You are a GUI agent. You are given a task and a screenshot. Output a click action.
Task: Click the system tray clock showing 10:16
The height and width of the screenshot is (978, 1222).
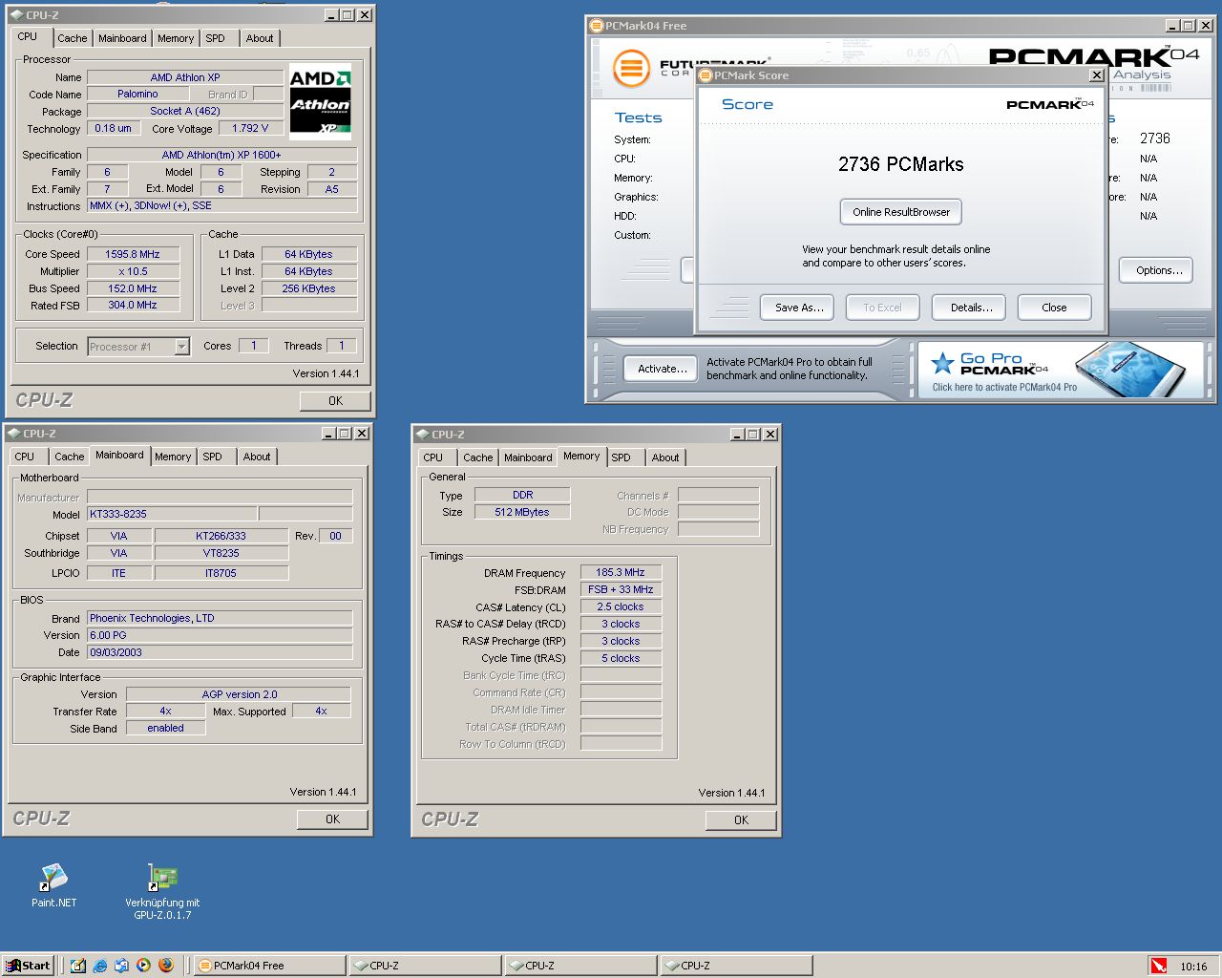1193,967
